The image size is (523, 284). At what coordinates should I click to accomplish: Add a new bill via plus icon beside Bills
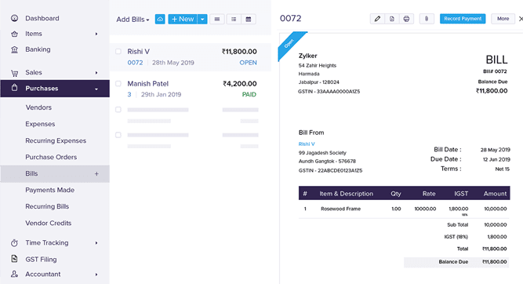(x=96, y=173)
